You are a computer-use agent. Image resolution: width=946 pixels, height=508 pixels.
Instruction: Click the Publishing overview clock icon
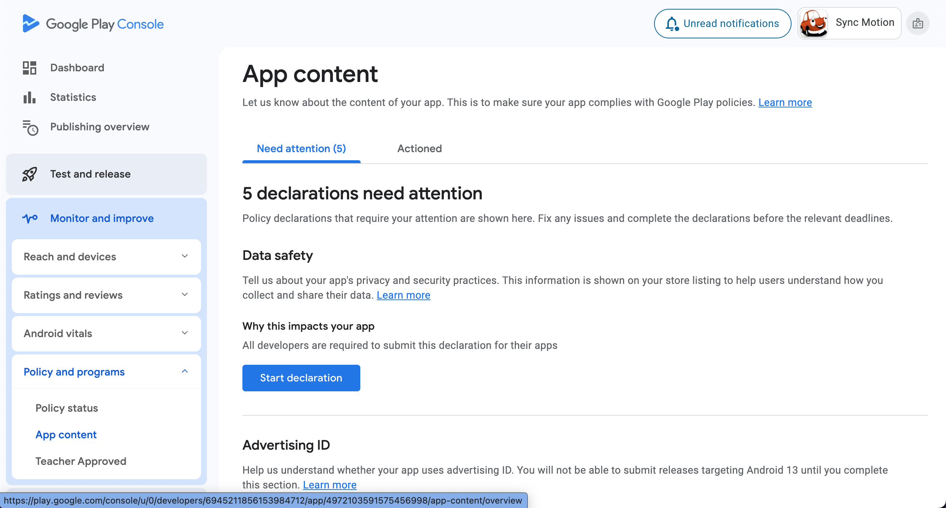pyautogui.click(x=30, y=128)
